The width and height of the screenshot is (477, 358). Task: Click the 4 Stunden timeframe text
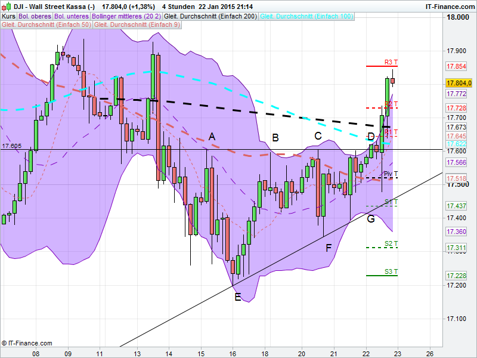[x=178, y=7]
